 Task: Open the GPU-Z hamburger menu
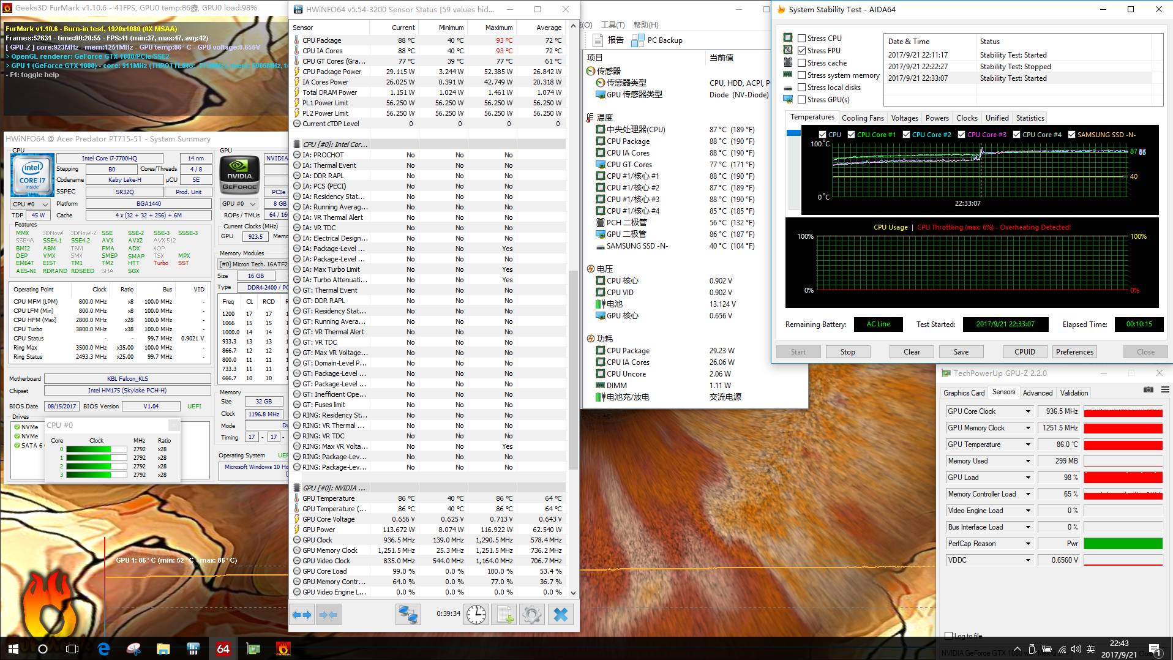(1165, 390)
